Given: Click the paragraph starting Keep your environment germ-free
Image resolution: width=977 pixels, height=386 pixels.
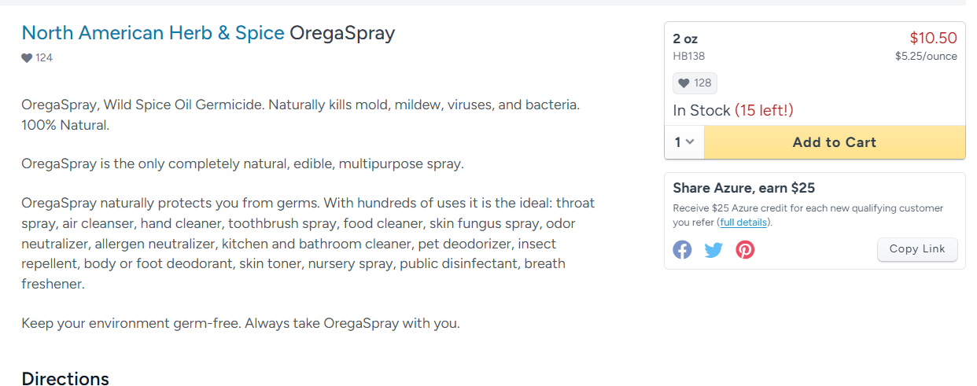Looking at the screenshot, I should 241,323.
